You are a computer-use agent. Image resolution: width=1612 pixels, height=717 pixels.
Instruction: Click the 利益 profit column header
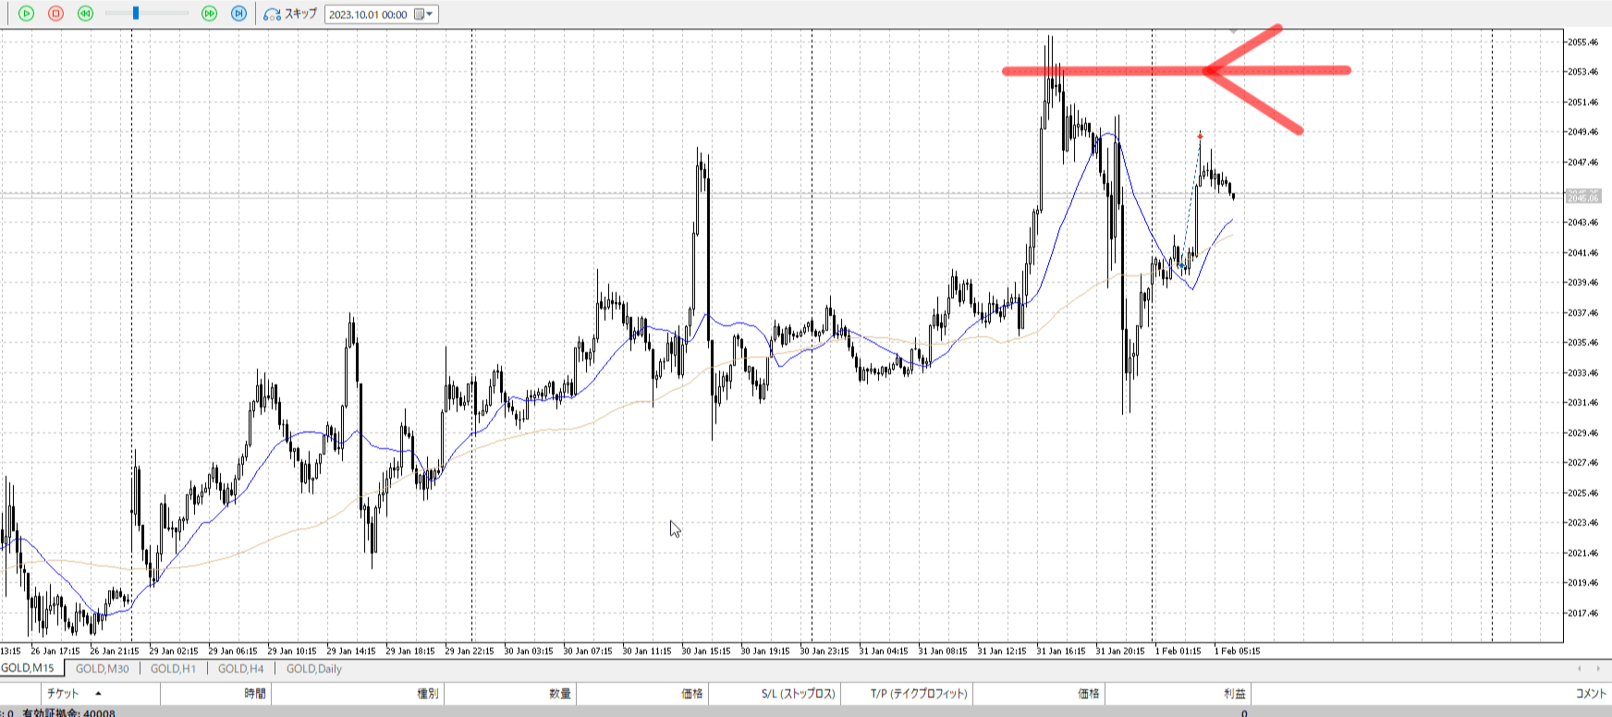coord(1234,693)
